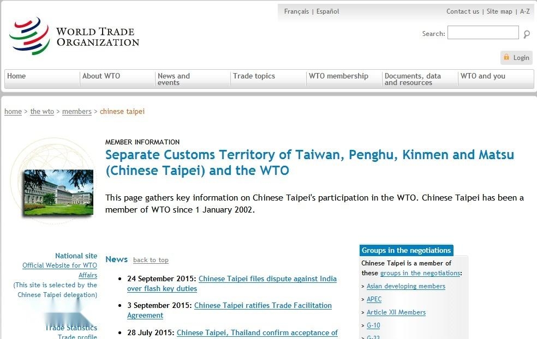
Task: Click the page title heading about Chinese Taipei
Action: click(309, 162)
